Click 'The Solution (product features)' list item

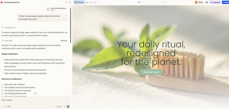pos(17,90)
